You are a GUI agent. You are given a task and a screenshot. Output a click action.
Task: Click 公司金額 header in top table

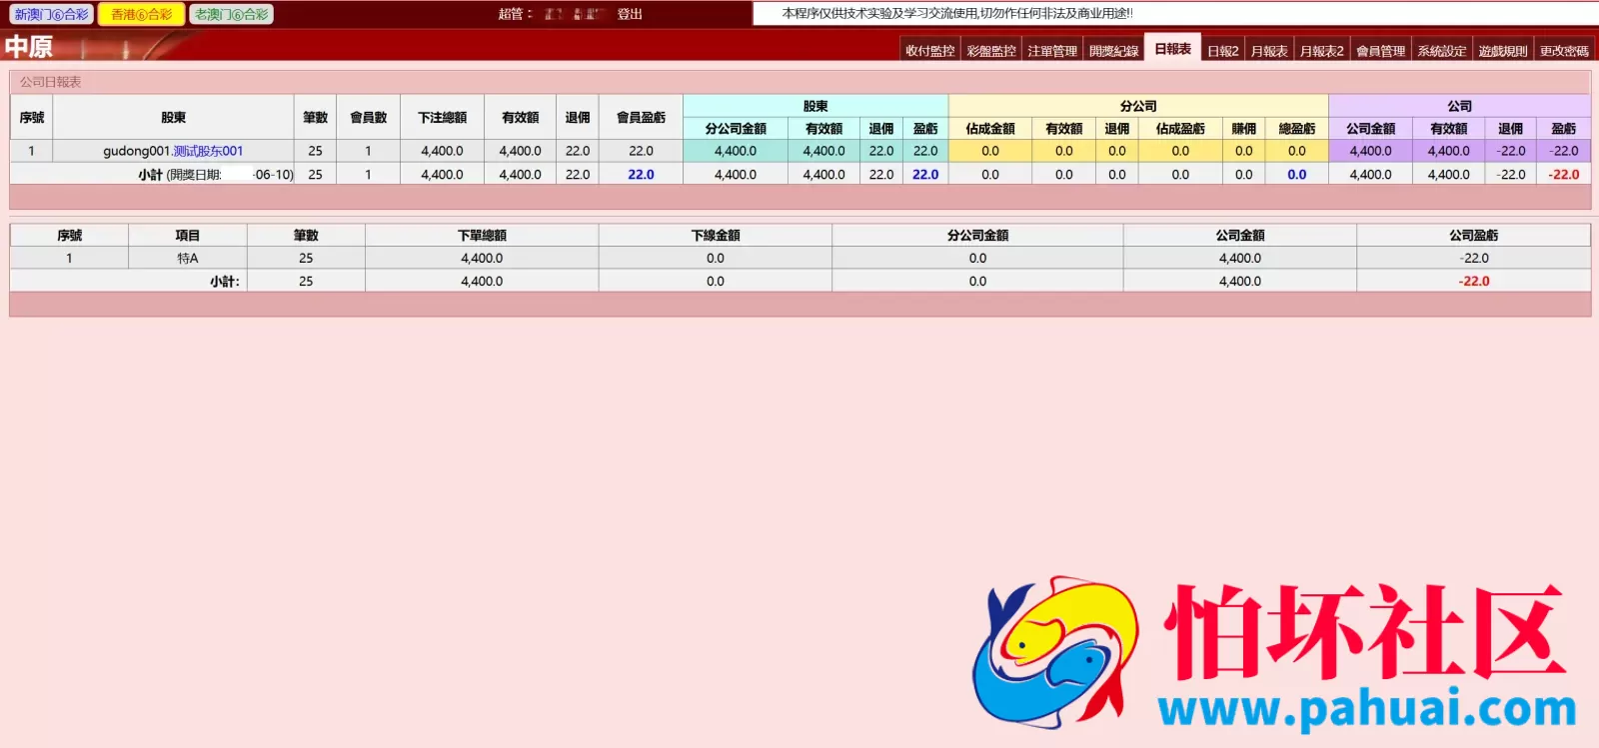pos(1370,129)
